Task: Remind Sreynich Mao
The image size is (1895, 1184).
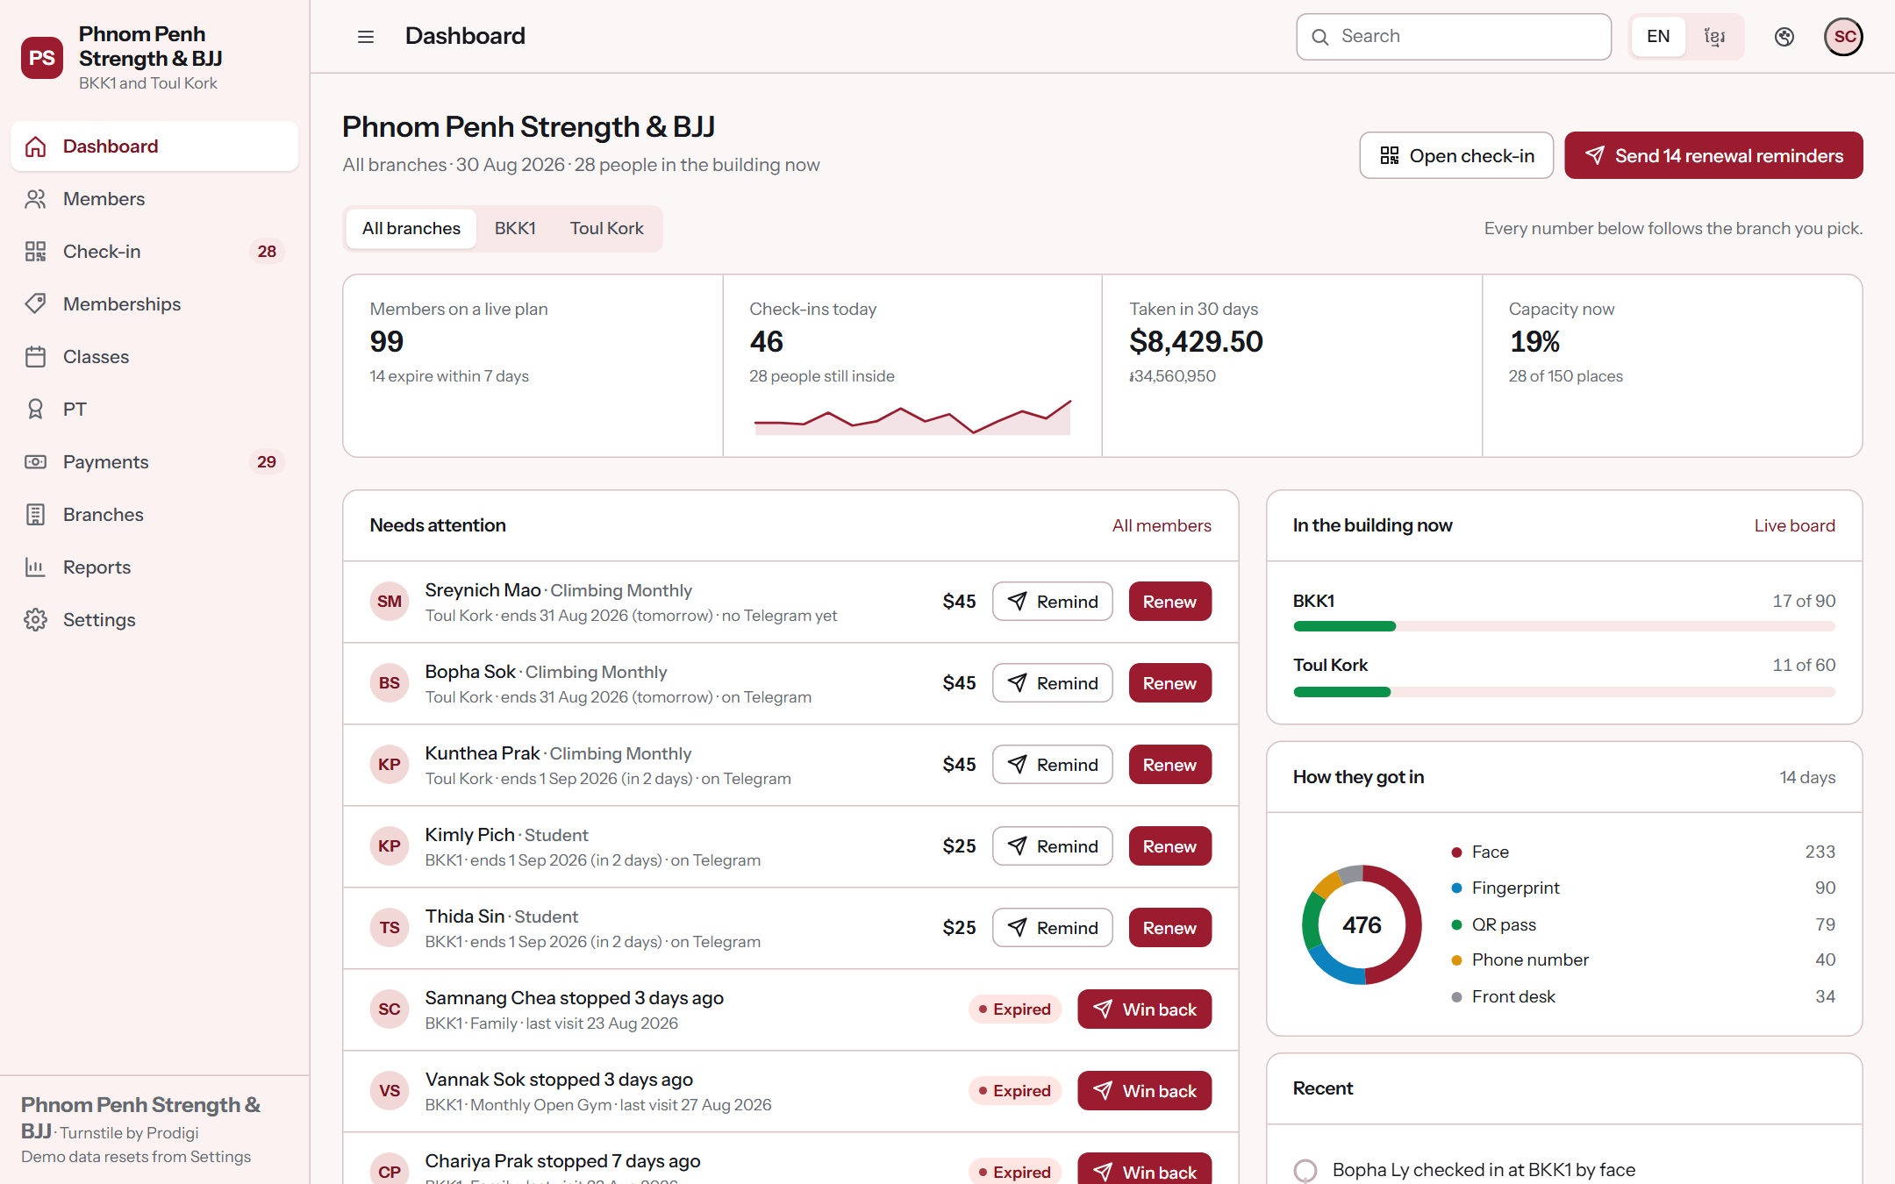Action: (1053, 602)
